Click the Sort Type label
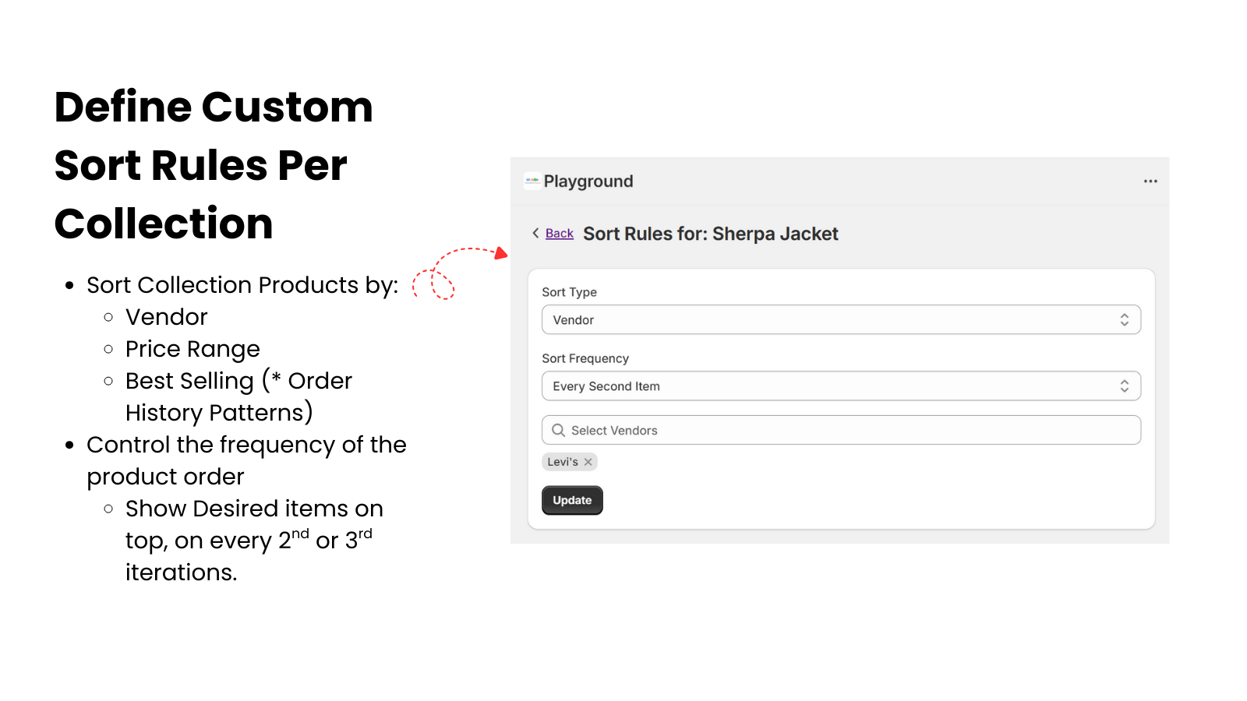 (x=570, y=292)
